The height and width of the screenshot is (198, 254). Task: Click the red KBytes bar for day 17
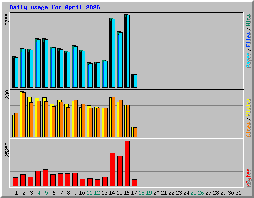click(x=134, y=183)
